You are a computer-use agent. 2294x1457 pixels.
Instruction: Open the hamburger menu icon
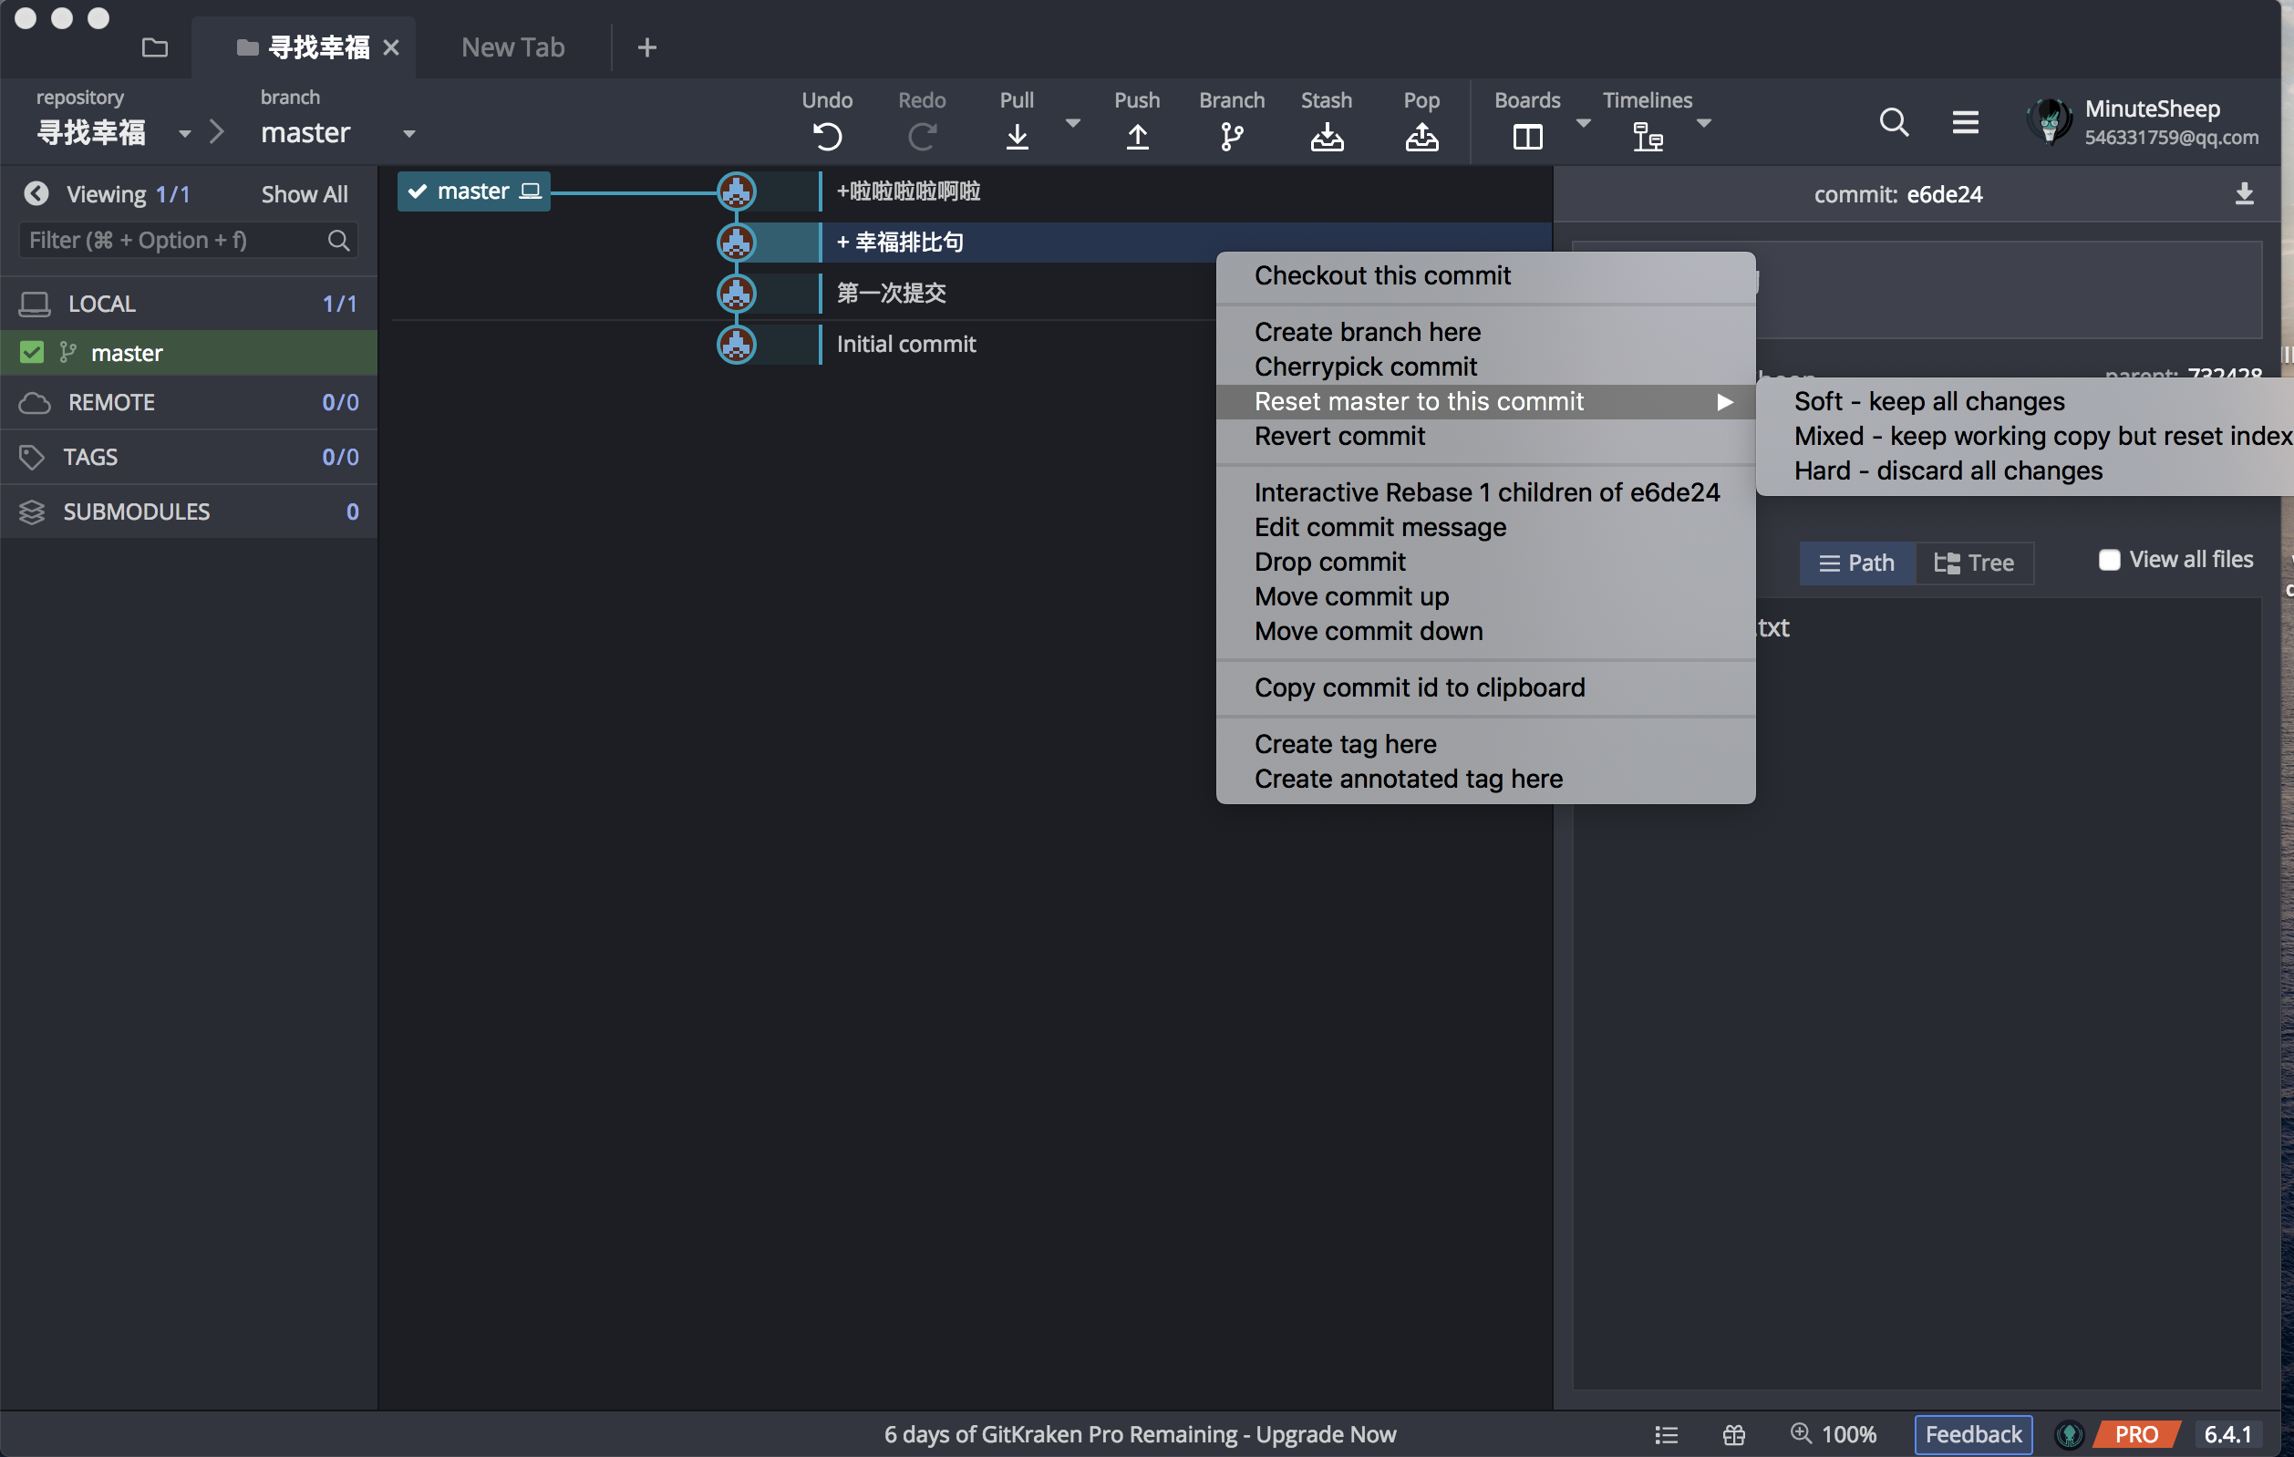pos(1964,122)
